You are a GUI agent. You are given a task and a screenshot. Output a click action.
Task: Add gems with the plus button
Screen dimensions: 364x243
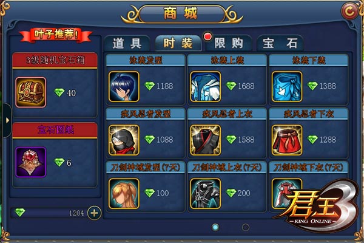pyautogui.click(x=94, y=213)
